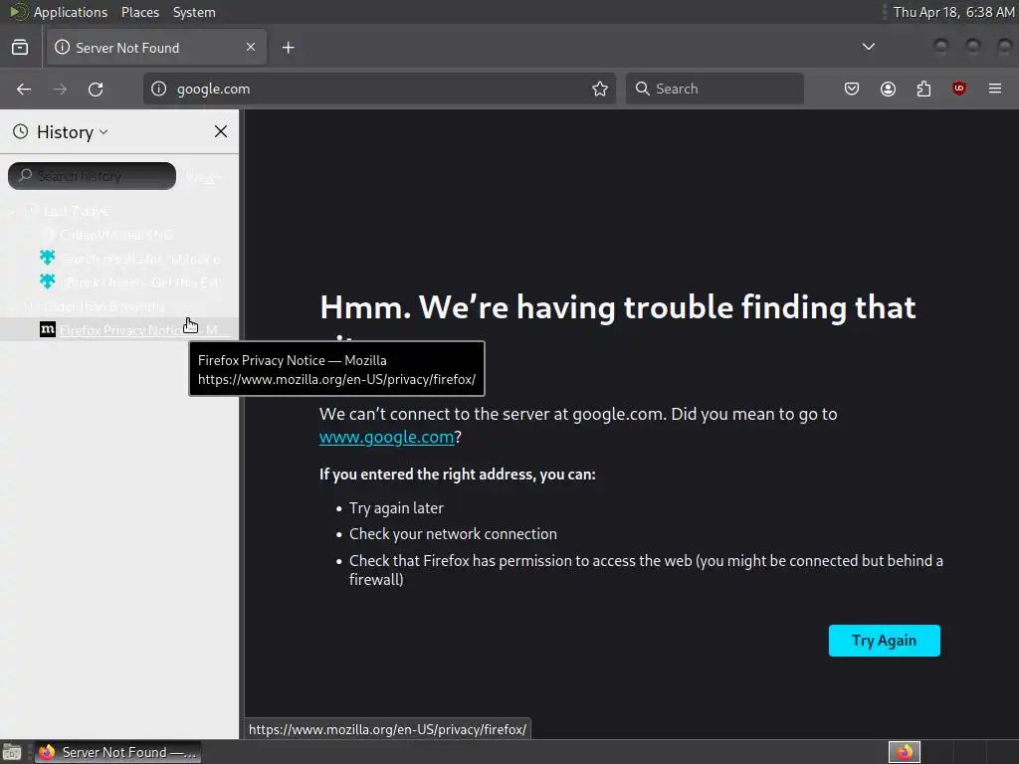The width and height of the screenshot is (1019, 764).
Task: Open the Extensions puzzle icon
Action: point(923,89)
